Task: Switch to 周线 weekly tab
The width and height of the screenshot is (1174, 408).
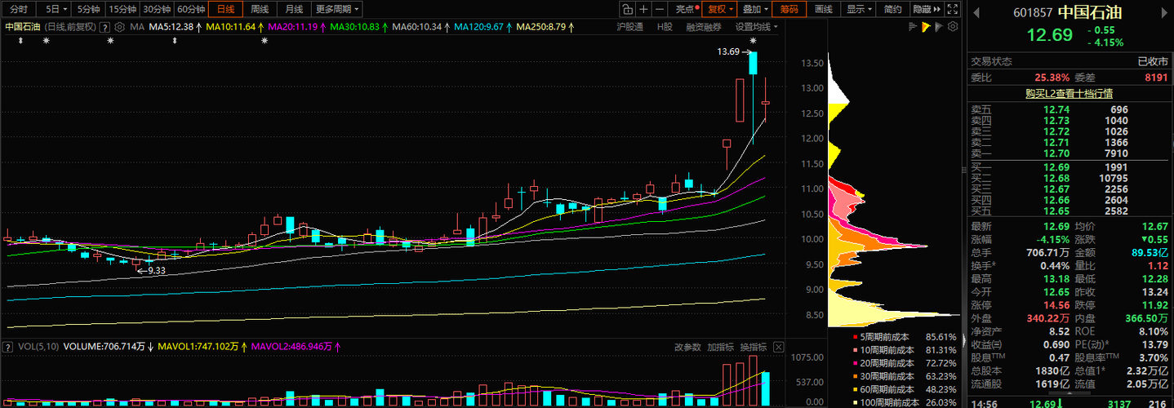Action: (x=260, y=9)
